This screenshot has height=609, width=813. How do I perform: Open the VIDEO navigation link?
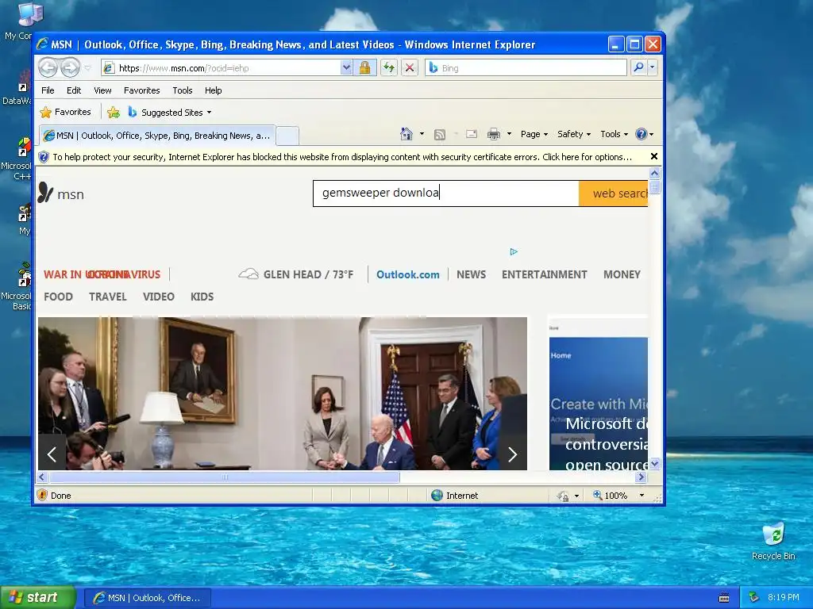159,297
